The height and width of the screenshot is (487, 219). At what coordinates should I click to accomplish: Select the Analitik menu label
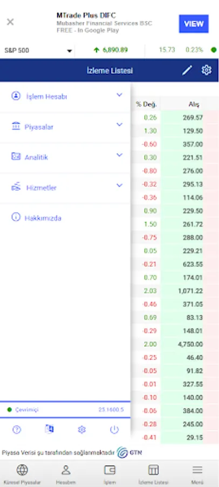(x=36, y=157)
